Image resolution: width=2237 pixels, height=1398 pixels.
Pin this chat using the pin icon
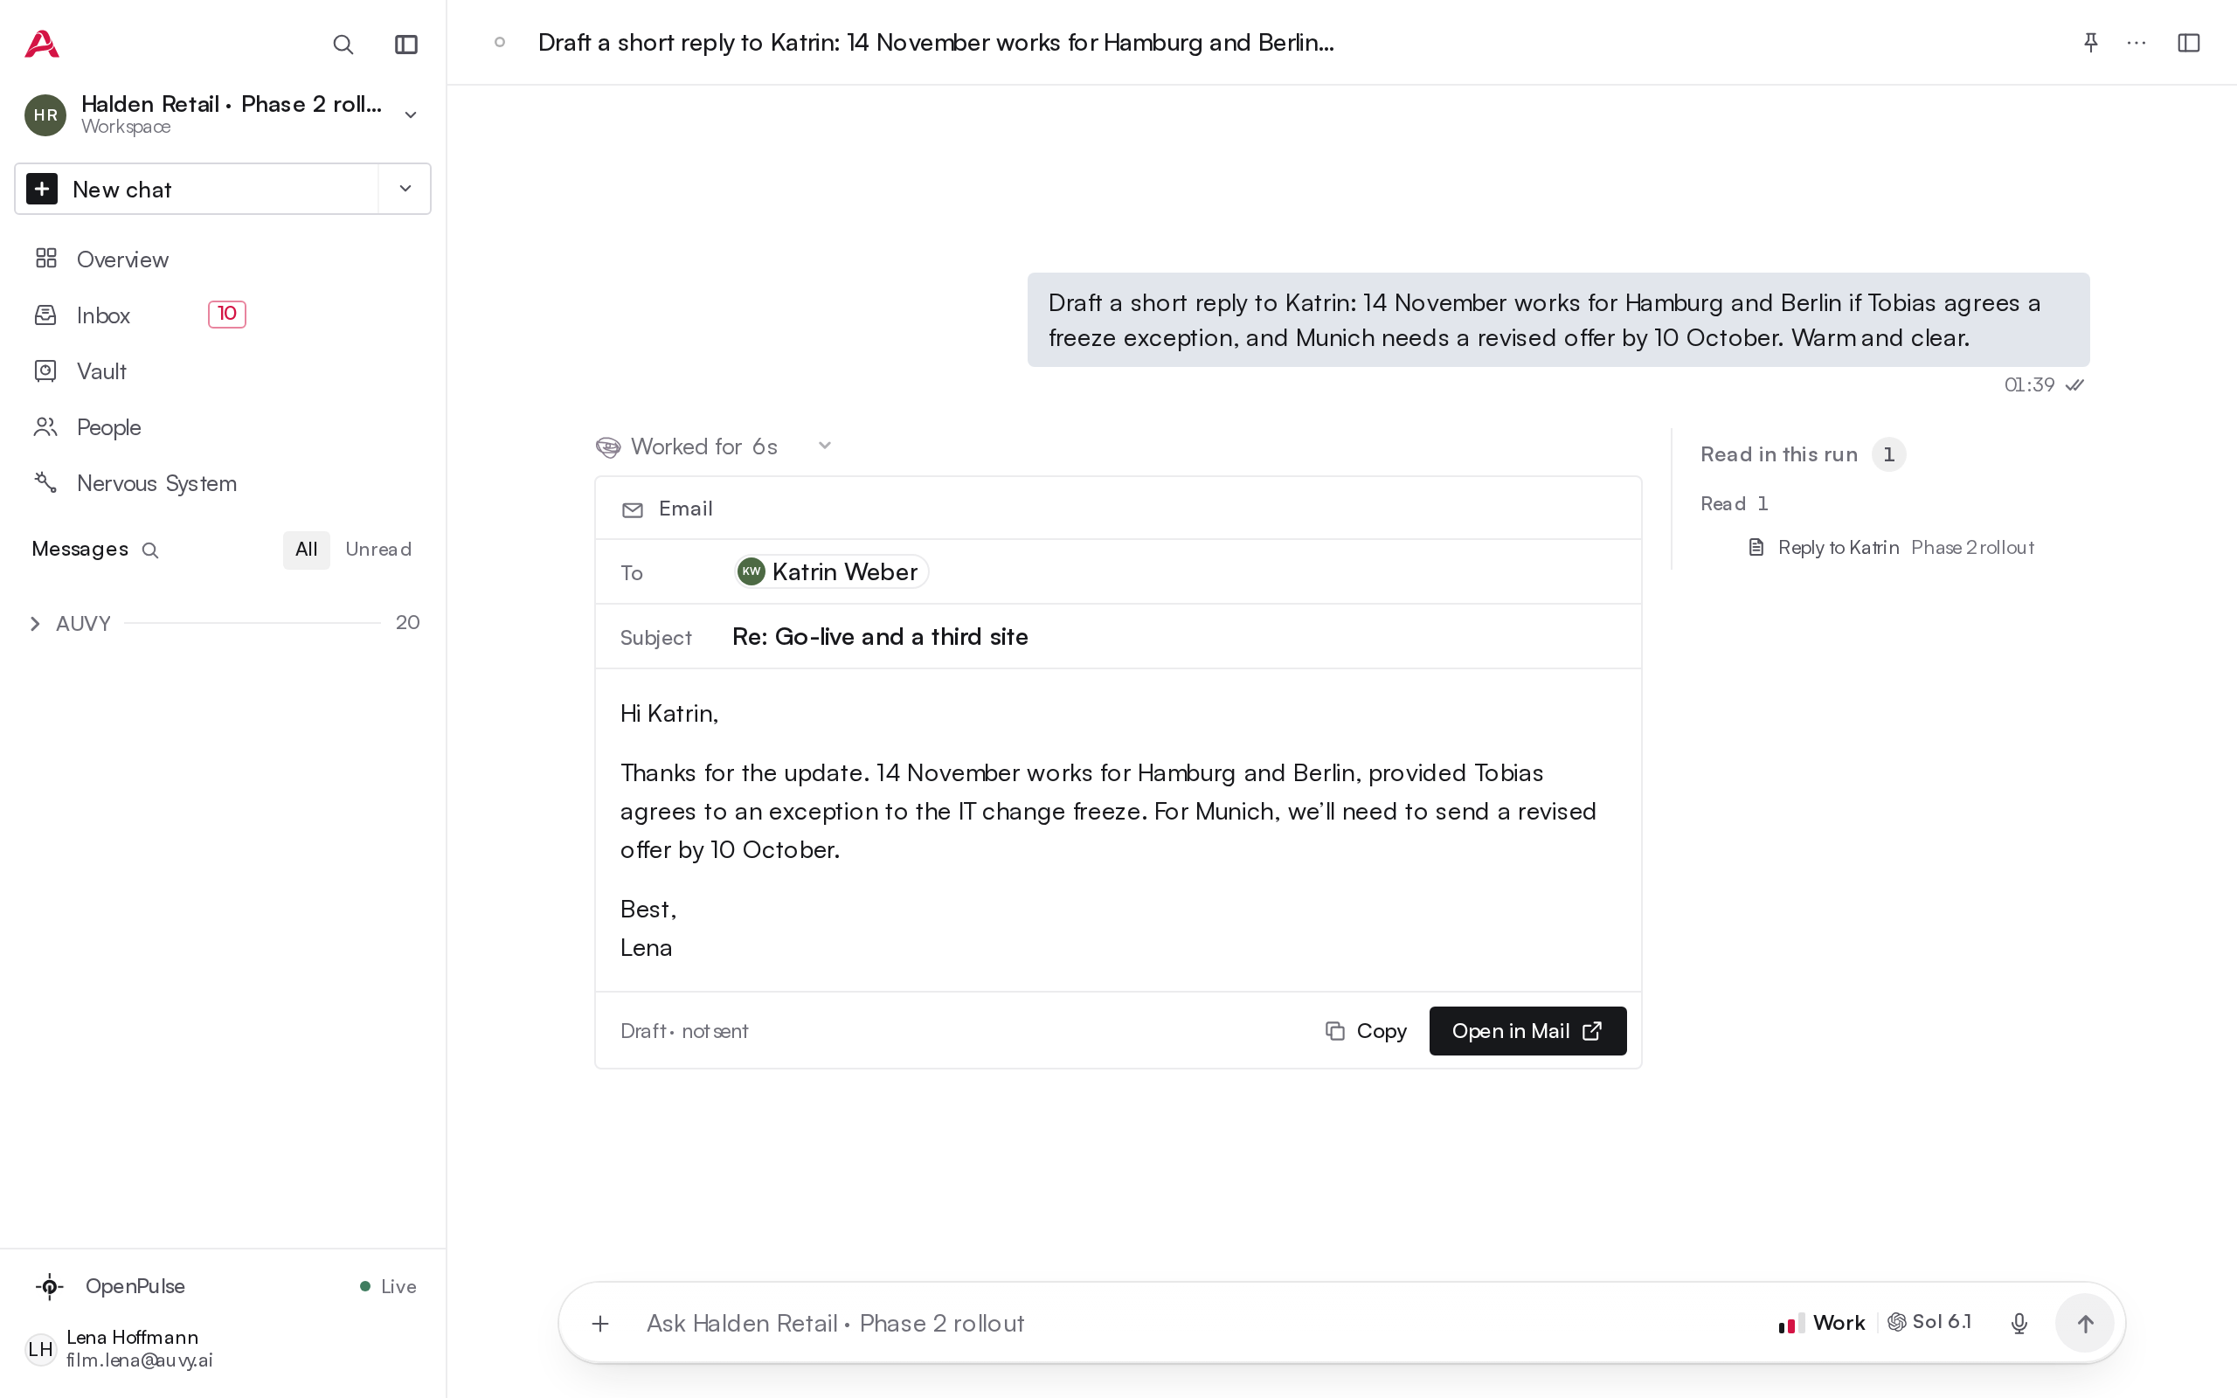pos(2090,43)
